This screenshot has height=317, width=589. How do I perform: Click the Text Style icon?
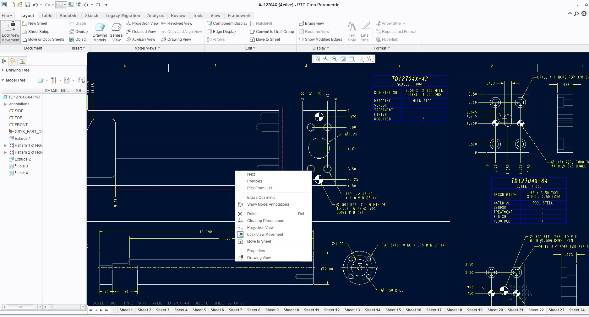(x=352, y=32)
